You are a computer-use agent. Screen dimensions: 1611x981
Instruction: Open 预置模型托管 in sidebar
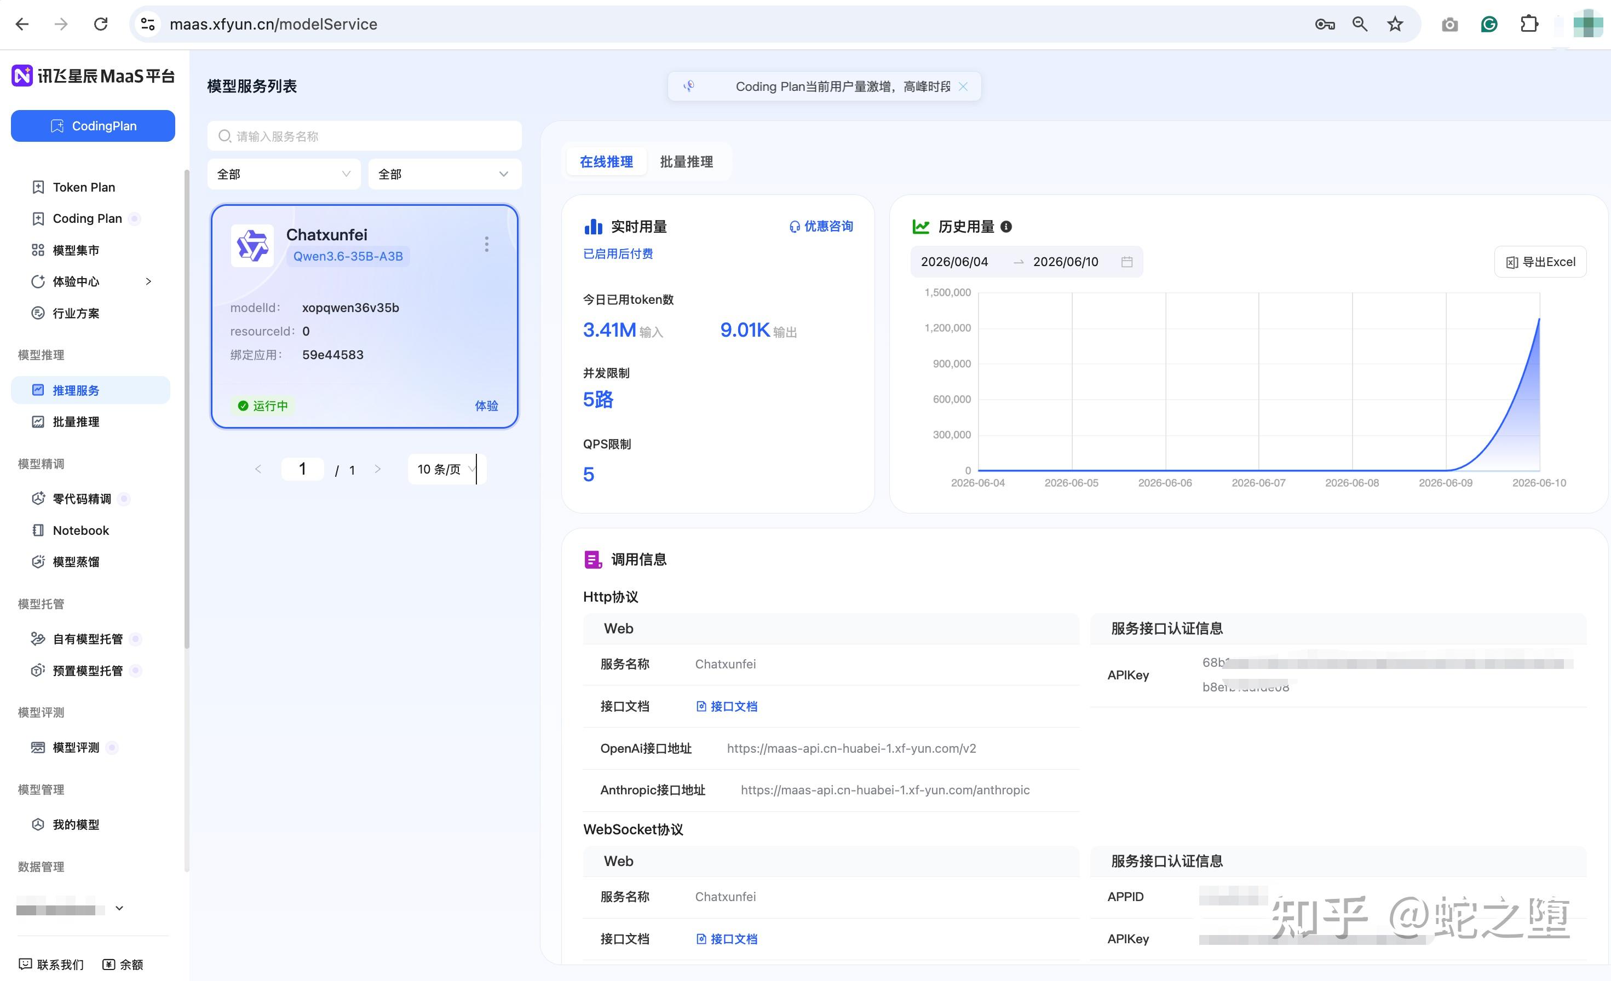point(88,671)
